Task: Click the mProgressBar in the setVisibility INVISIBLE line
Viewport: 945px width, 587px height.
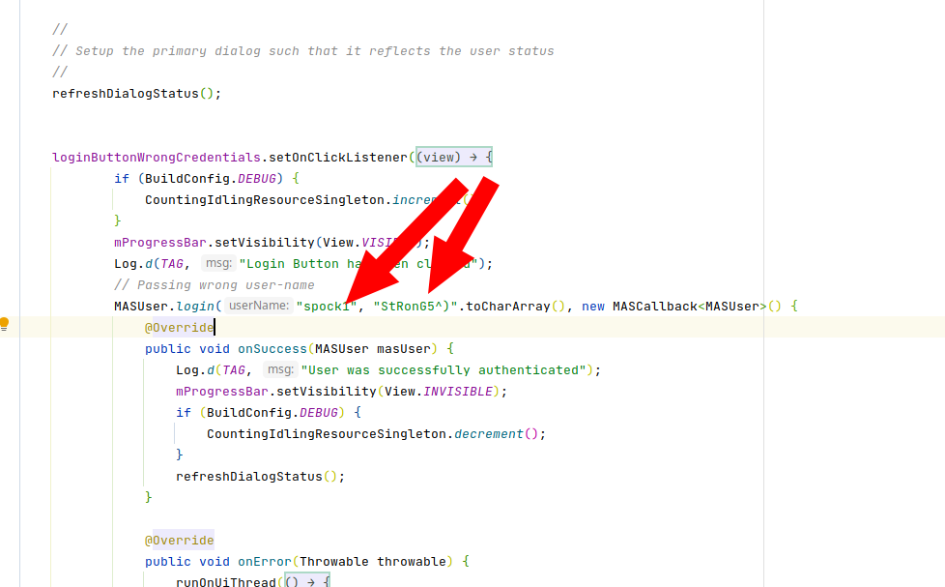Action: [x=222, y=392]
